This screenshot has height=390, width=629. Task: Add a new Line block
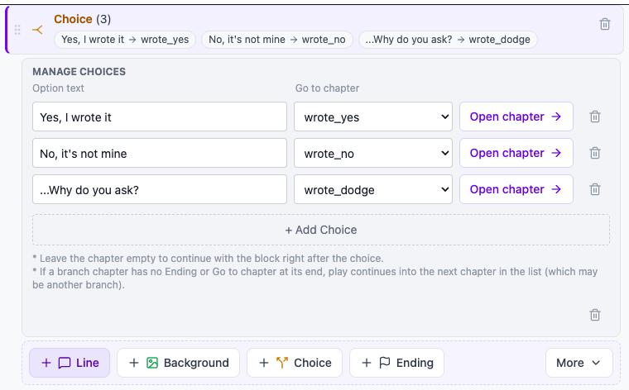click(x=70, y=363)
